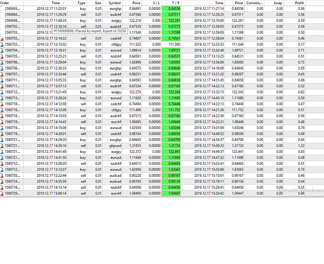Click the sell type cell in gbpusd row
Image resolution: width=324 pixels, height=264 pixels.
(83, 146)
